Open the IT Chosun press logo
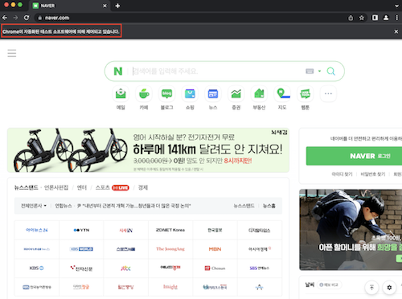 pos(215,268)
